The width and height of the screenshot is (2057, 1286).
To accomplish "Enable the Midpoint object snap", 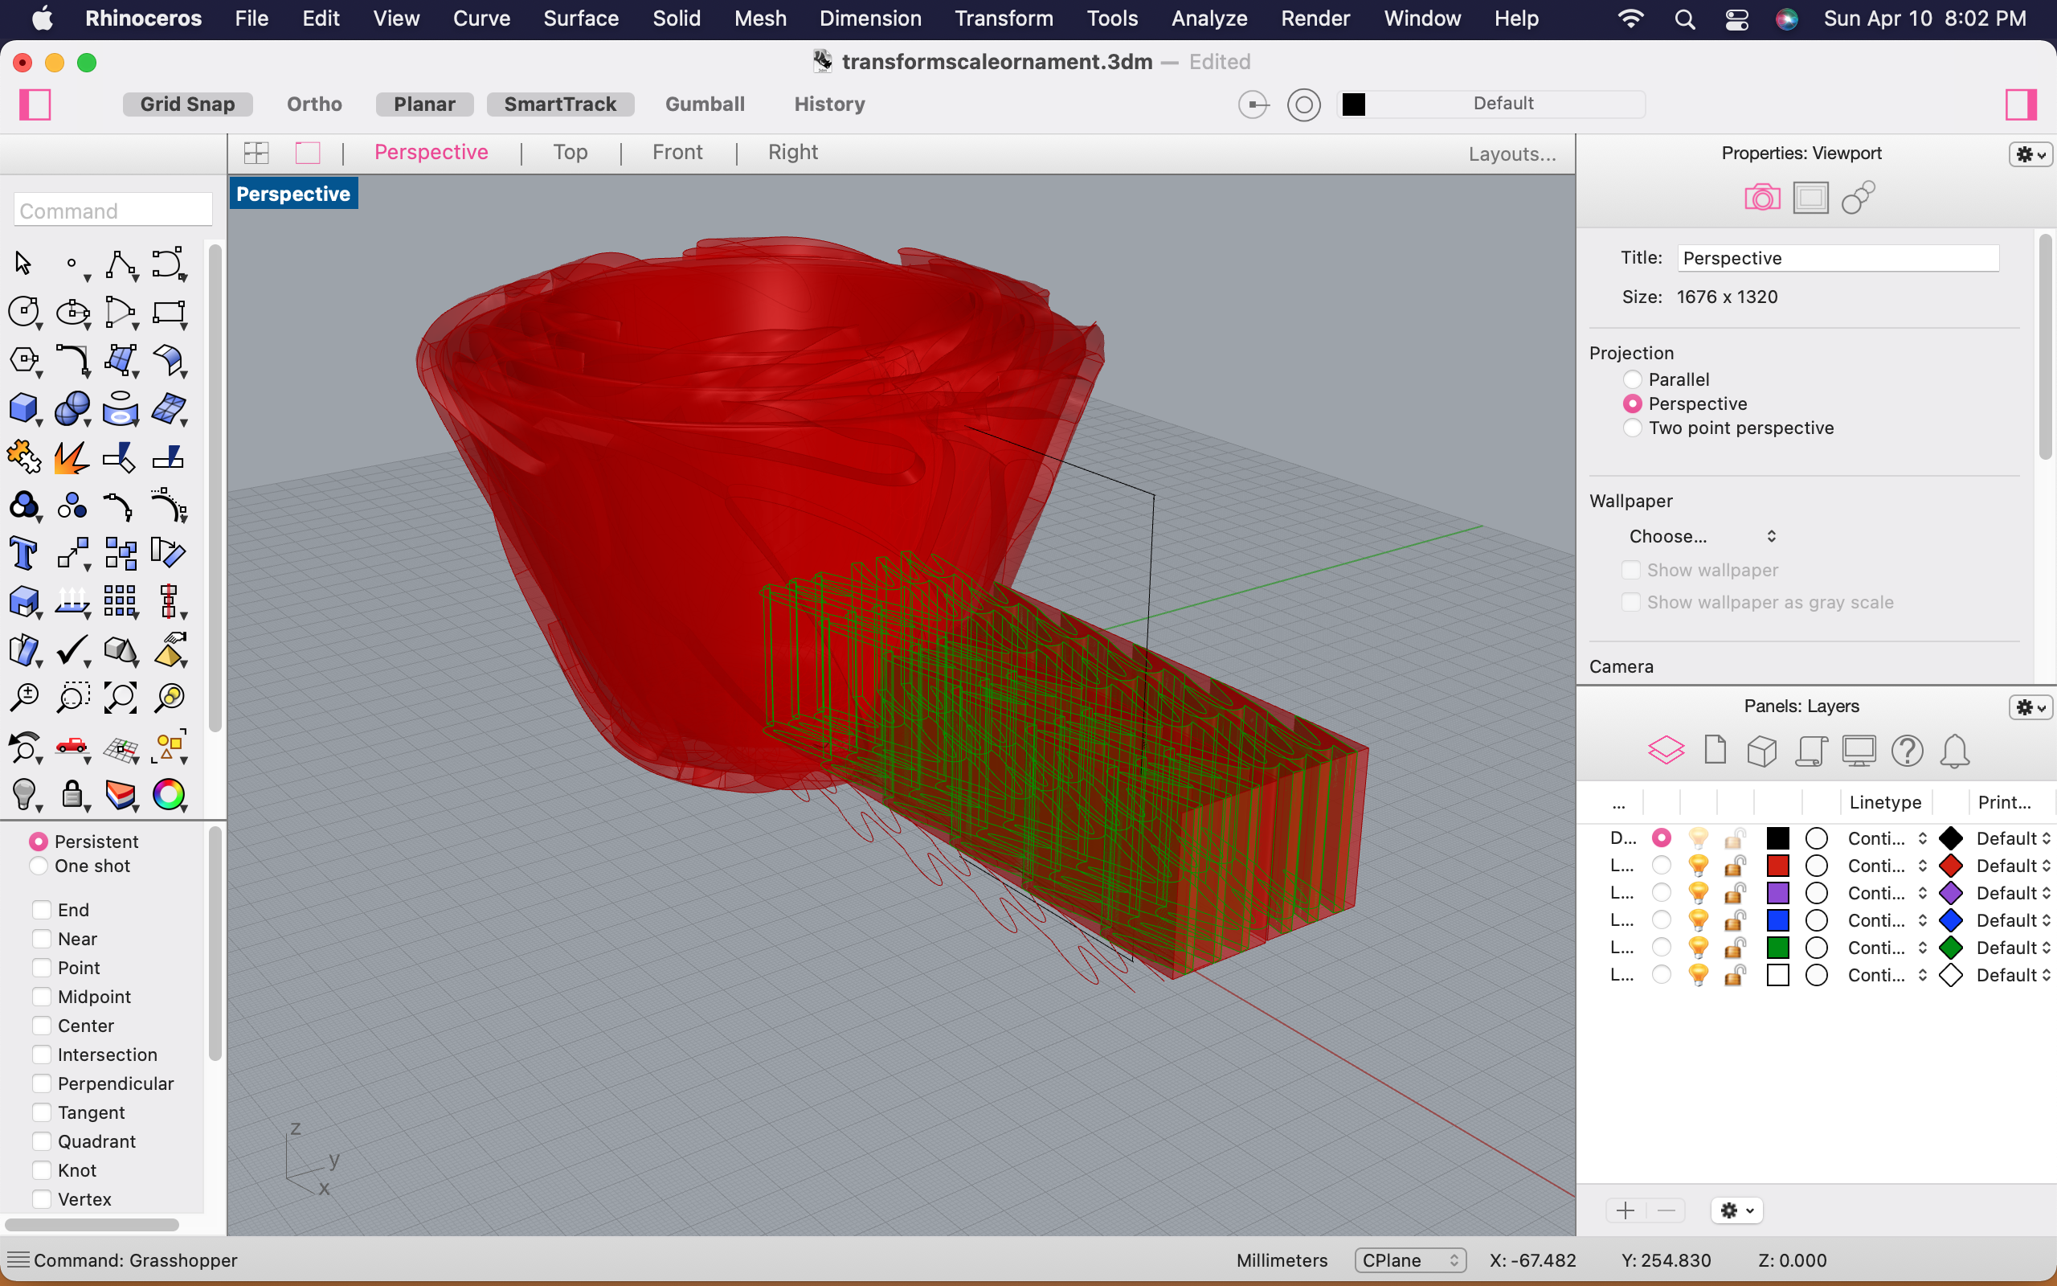I will [42, 997].
